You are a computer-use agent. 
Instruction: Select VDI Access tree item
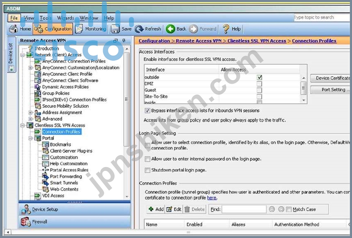pyautogui.click(x=53, y=196)
